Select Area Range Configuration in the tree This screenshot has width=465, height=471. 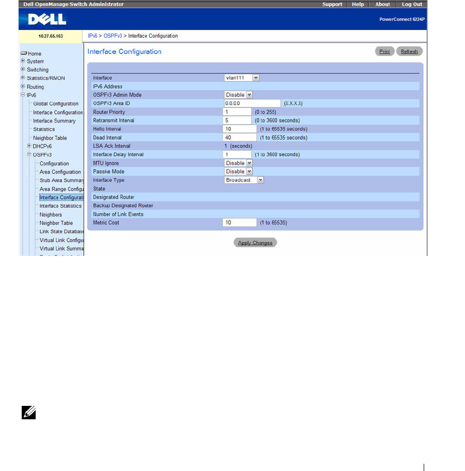pos(61,189)
